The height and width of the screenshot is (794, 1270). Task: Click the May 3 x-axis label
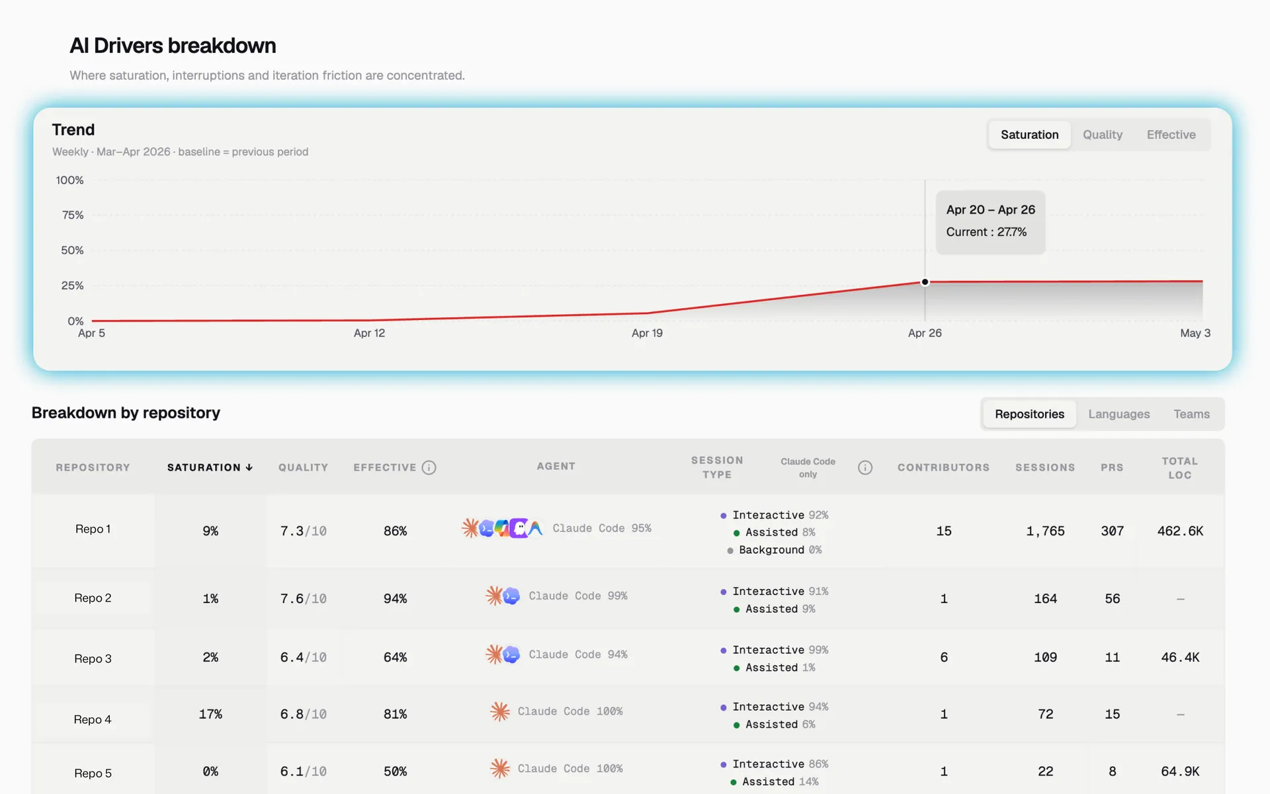coord(1195,333)
